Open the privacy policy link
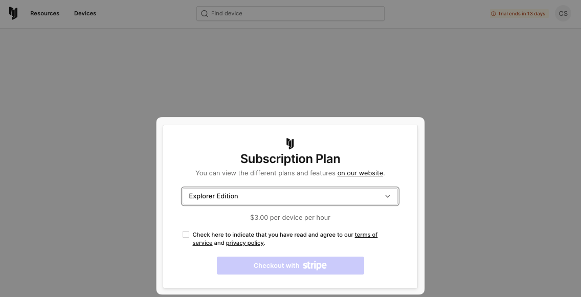The width and height of the screenshot is (581, 297). click(244, 243)
